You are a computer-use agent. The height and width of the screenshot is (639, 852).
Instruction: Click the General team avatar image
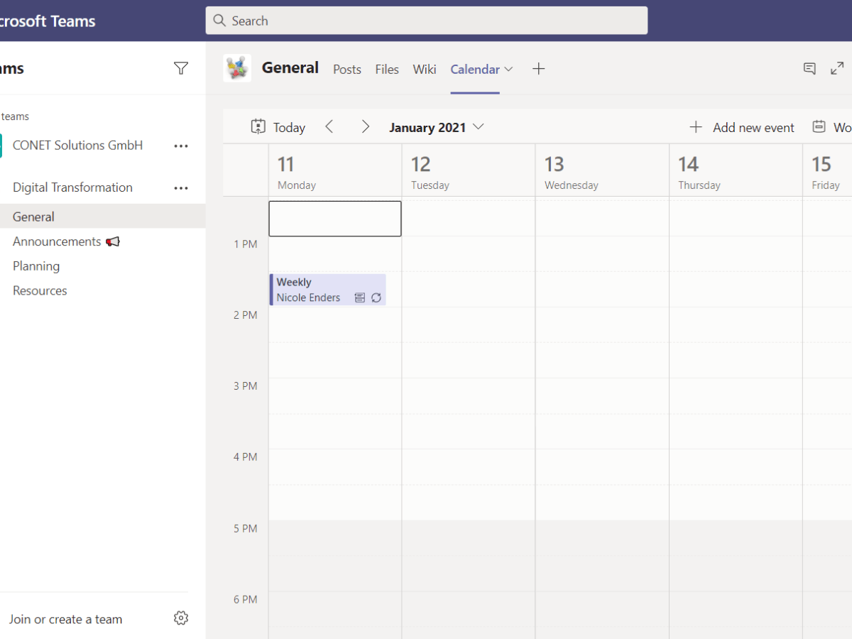[237, 68]
